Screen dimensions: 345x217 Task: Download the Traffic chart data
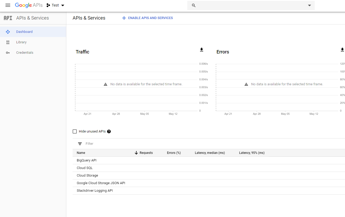[x=202, y=50]
